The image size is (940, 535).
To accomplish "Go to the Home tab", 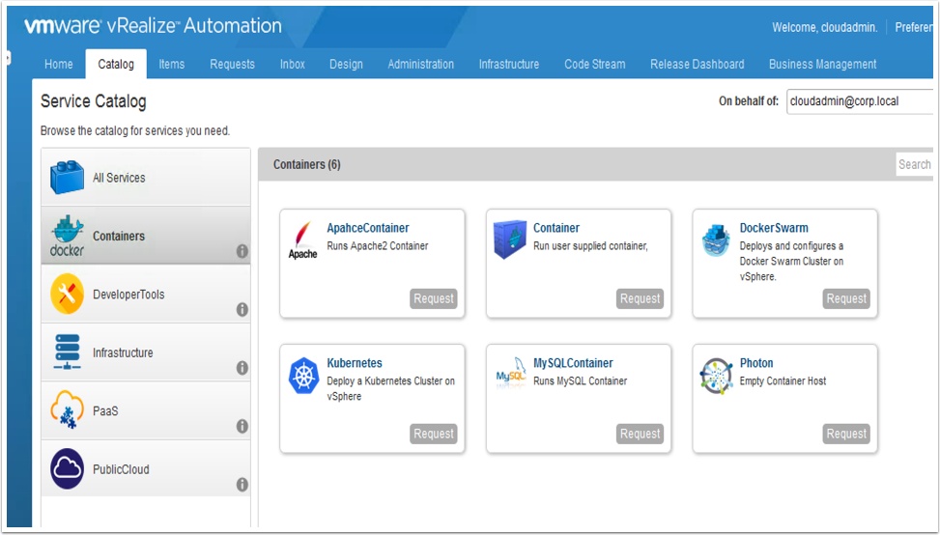I will [x=59, y=64].
